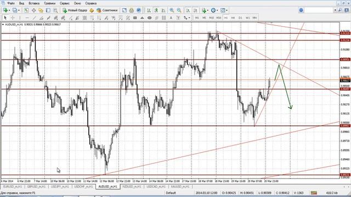Switch to the USDJPY_m,H1 chart tab
The height and width of the screenshot is (197, 351).
pos(60,187)
